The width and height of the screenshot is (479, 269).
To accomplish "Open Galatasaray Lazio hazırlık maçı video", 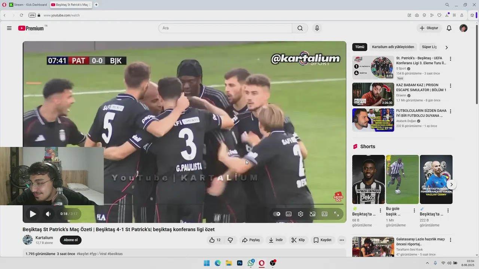I will (373, 247).
